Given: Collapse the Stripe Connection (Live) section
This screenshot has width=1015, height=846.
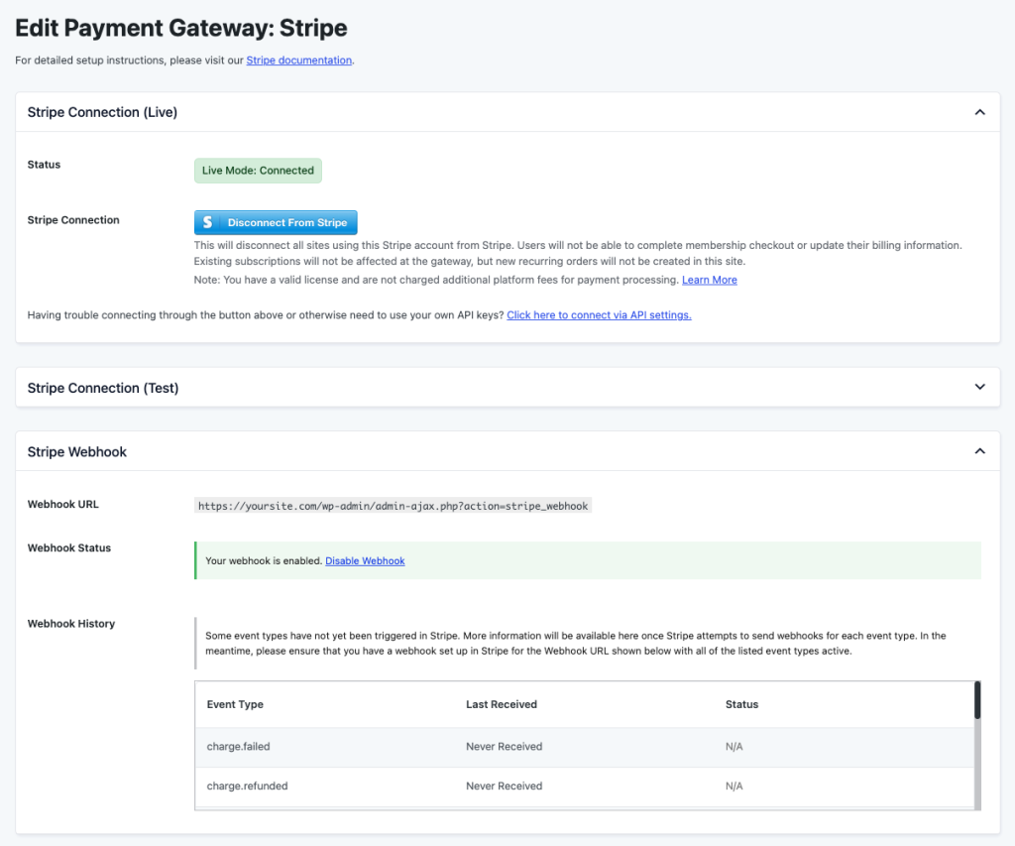Looking at the screenshot, I should 979,112.
